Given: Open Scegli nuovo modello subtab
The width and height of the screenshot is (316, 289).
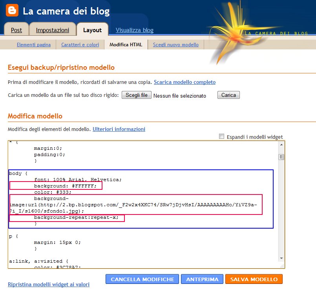Looking at the screenshot, I should click(x=176, y=44).
